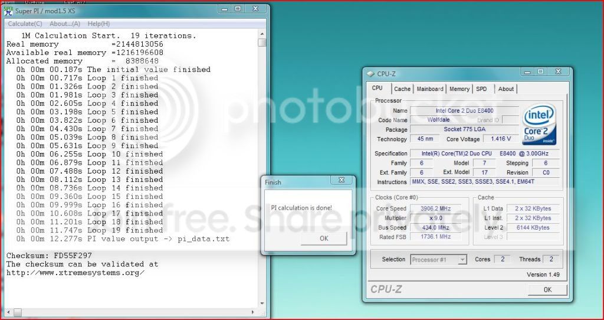Click the Cores count value
604x320 pixels.
[x=503, y=259]
